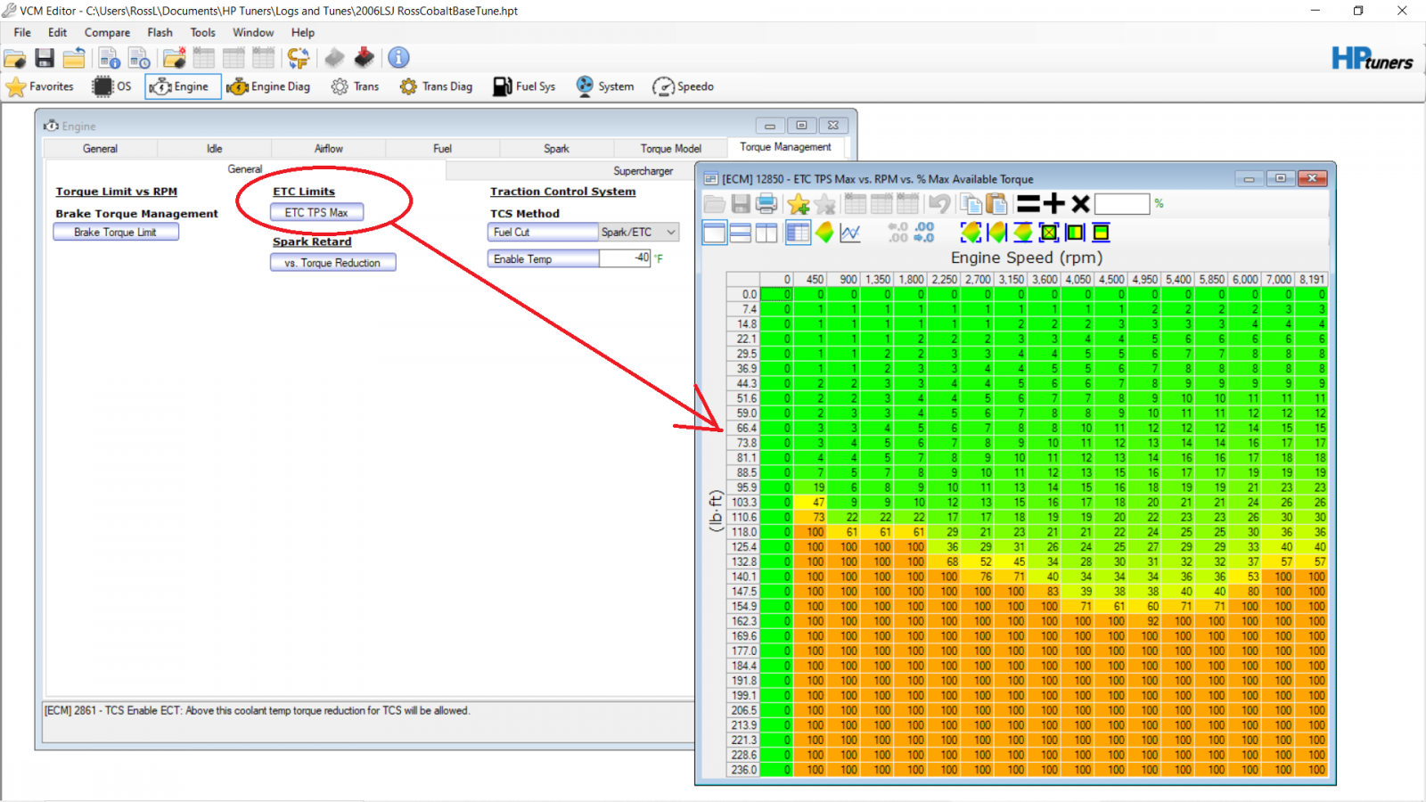The width and height of the screenshot is (1426, 802).
Task: Open the System section
Action: [x=604, y=86]
